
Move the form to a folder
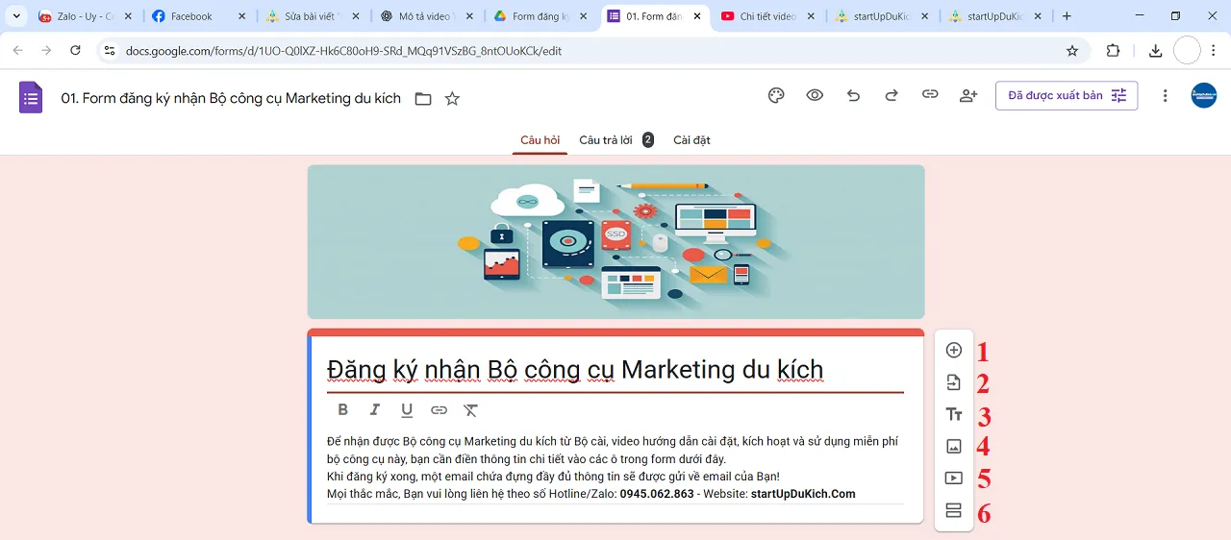pos(423,98)
